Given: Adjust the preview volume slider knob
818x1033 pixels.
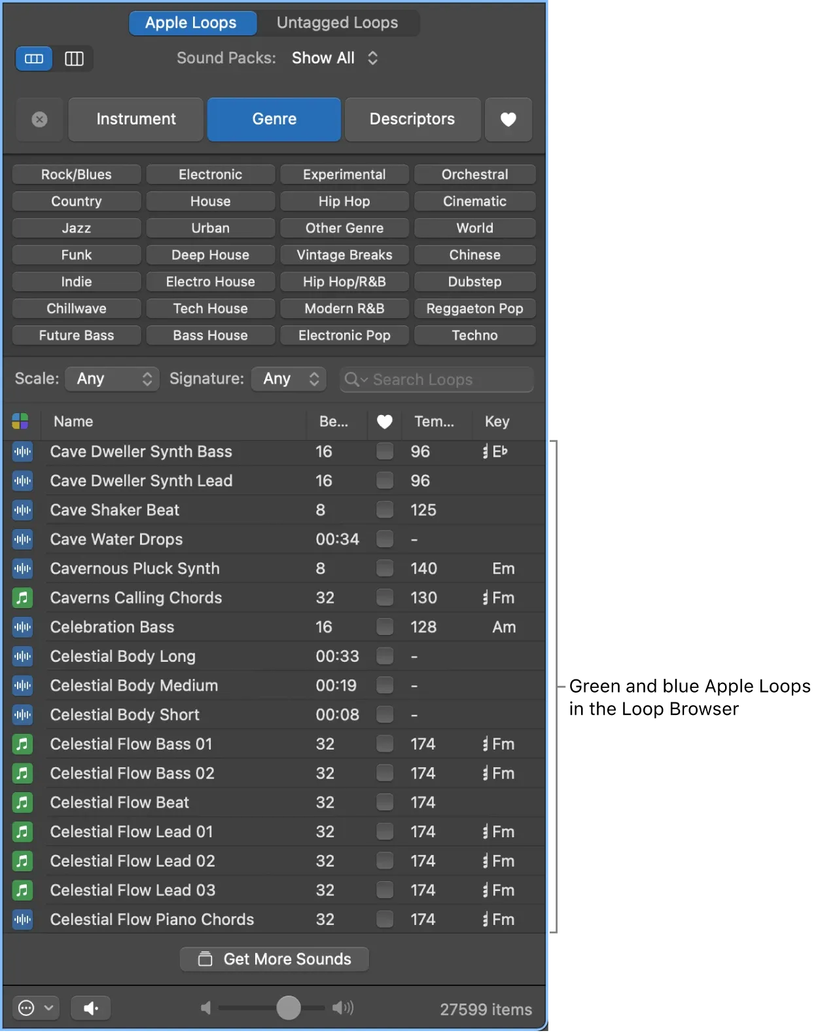Looking at the screenshot, I should (288, 1008).
